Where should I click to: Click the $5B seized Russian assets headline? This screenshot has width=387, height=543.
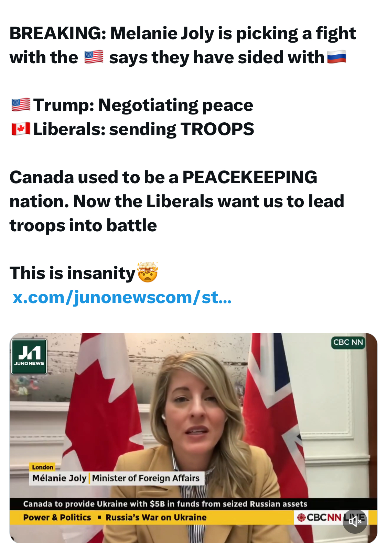165,504
